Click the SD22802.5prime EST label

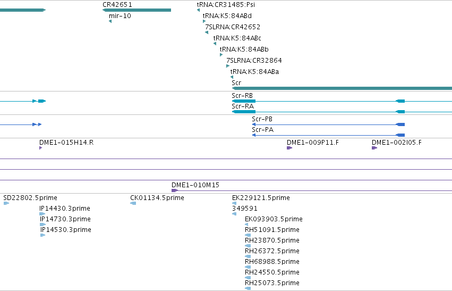pyautogui.click(x=30, y=198)
